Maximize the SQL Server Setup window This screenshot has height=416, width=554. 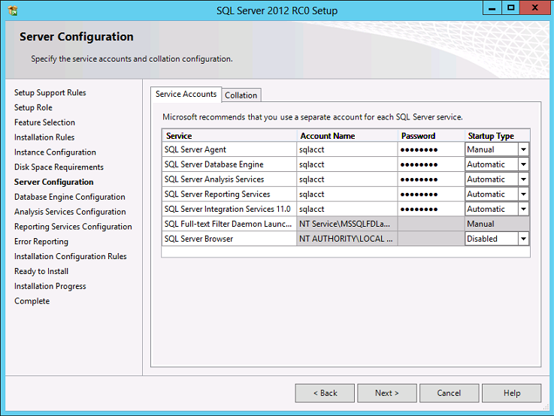pos(511,8)
